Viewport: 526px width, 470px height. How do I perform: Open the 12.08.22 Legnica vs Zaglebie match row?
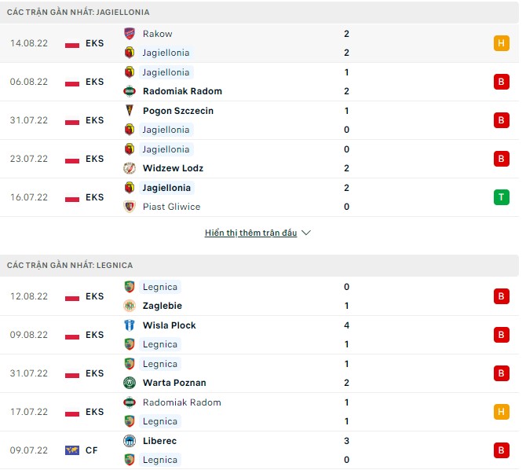259,296
